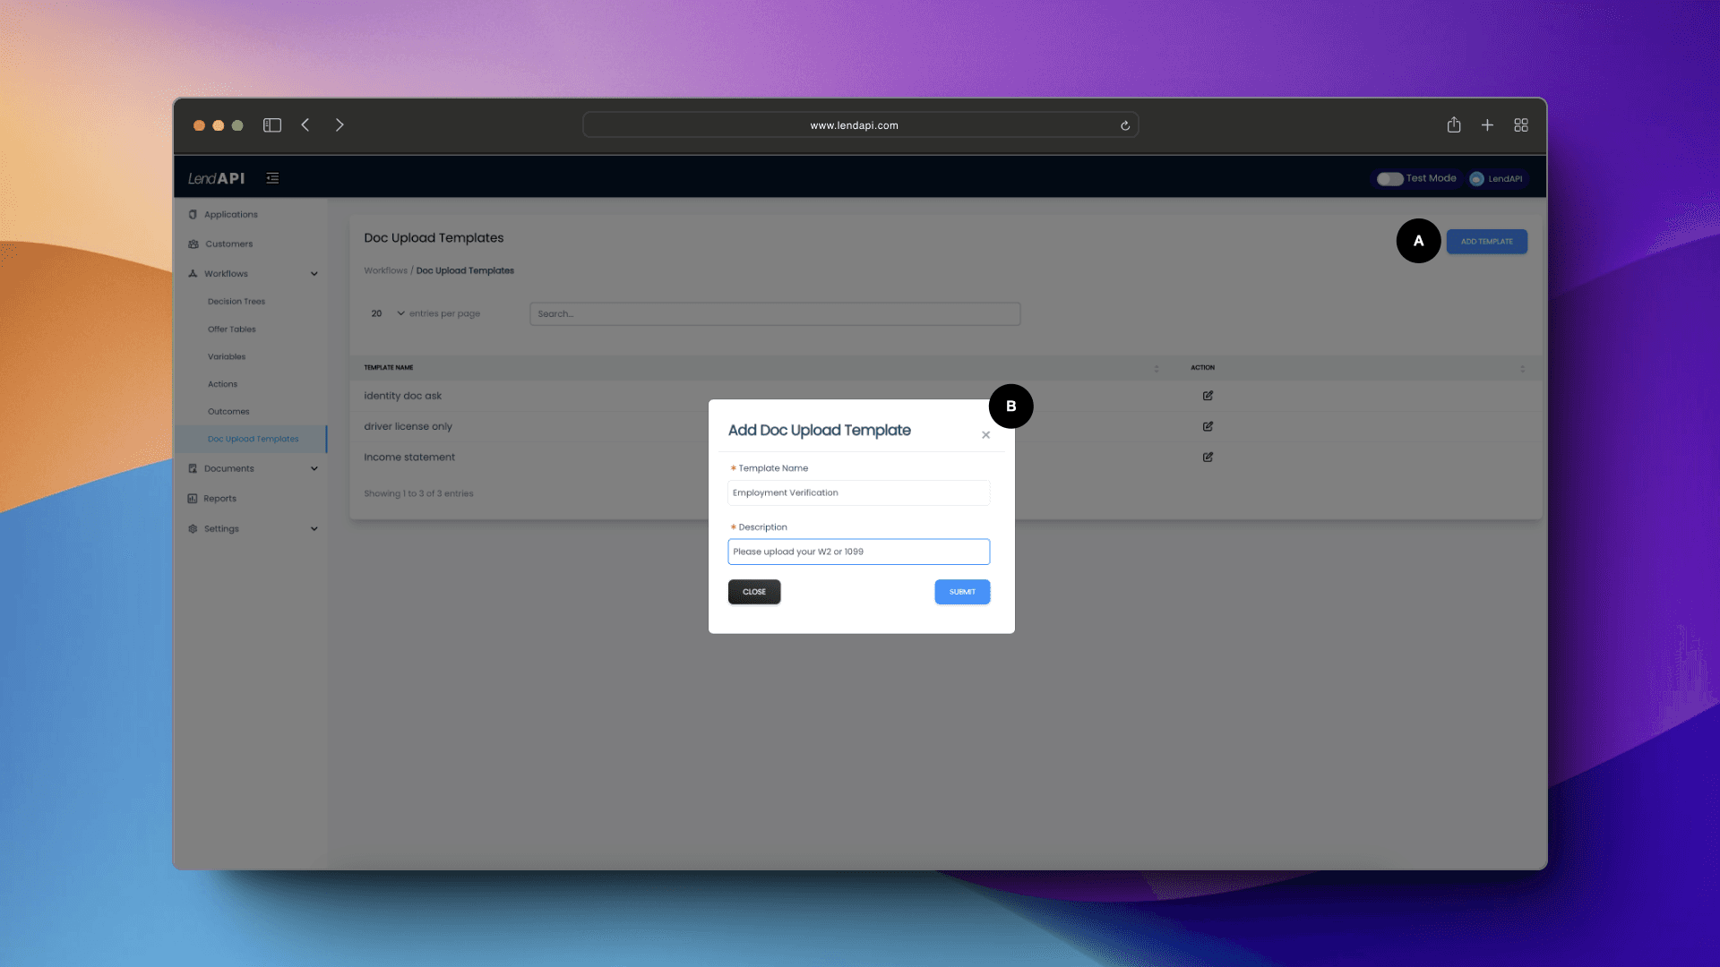1720x967 pixels.
Task: Edit the driver license only template
Action: (1208, 426)
